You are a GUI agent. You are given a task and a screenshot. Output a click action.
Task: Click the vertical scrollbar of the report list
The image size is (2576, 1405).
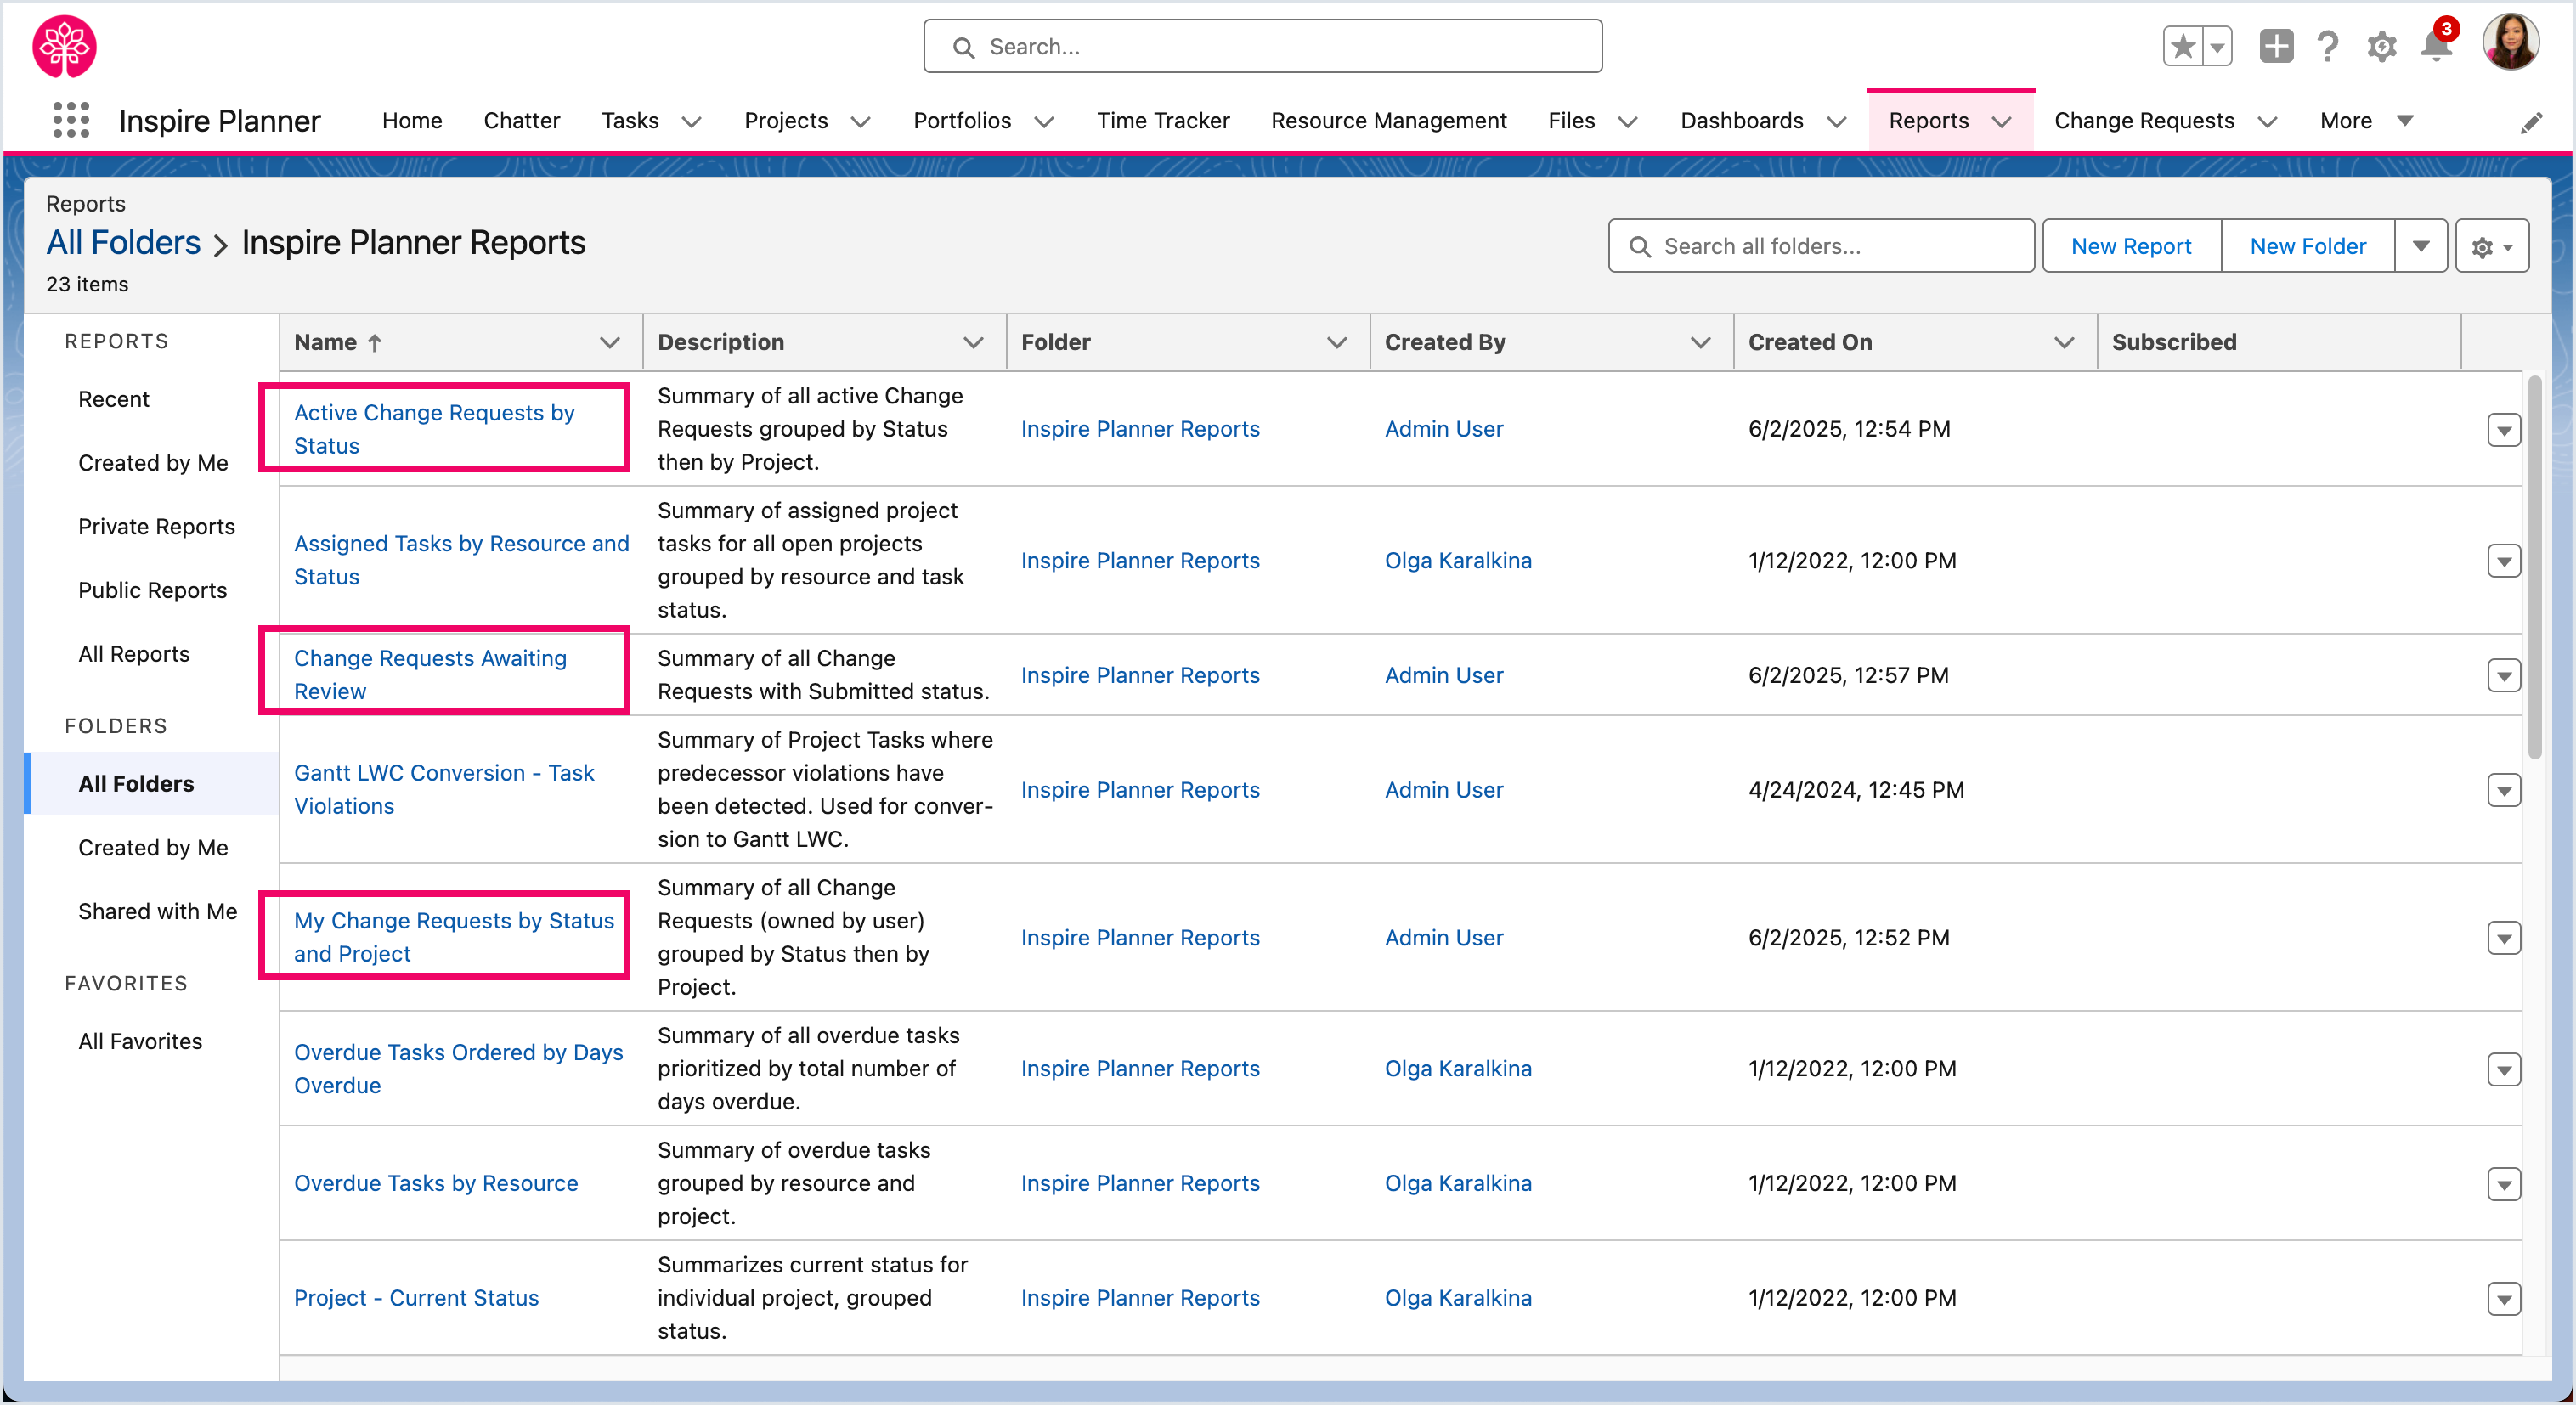pos(2534,568)
